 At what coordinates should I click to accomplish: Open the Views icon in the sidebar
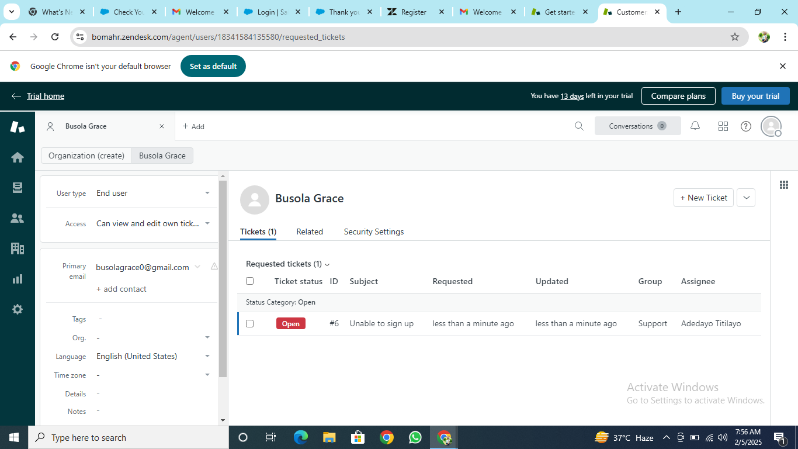pyautogui.click(x=18, y=188)
